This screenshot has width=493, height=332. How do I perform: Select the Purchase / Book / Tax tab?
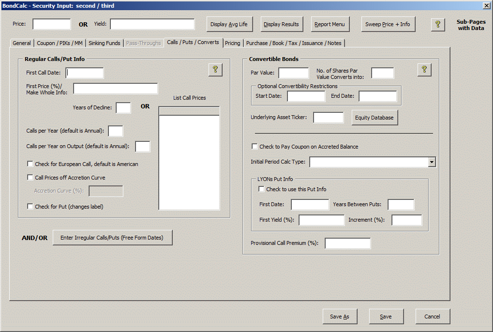294,43
